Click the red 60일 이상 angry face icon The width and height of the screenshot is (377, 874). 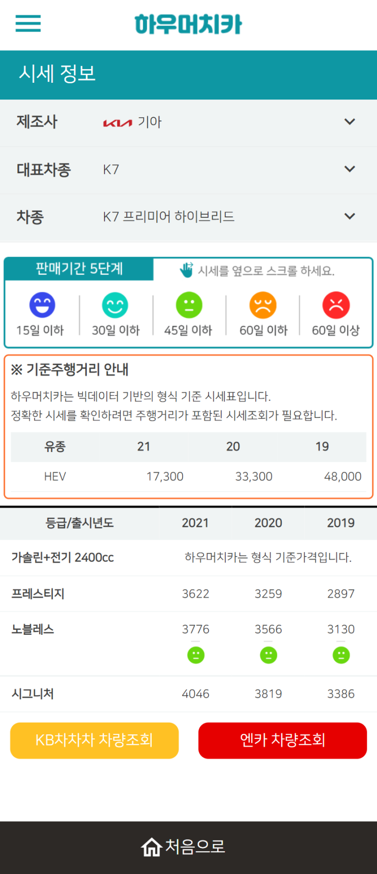click(336, 305)
